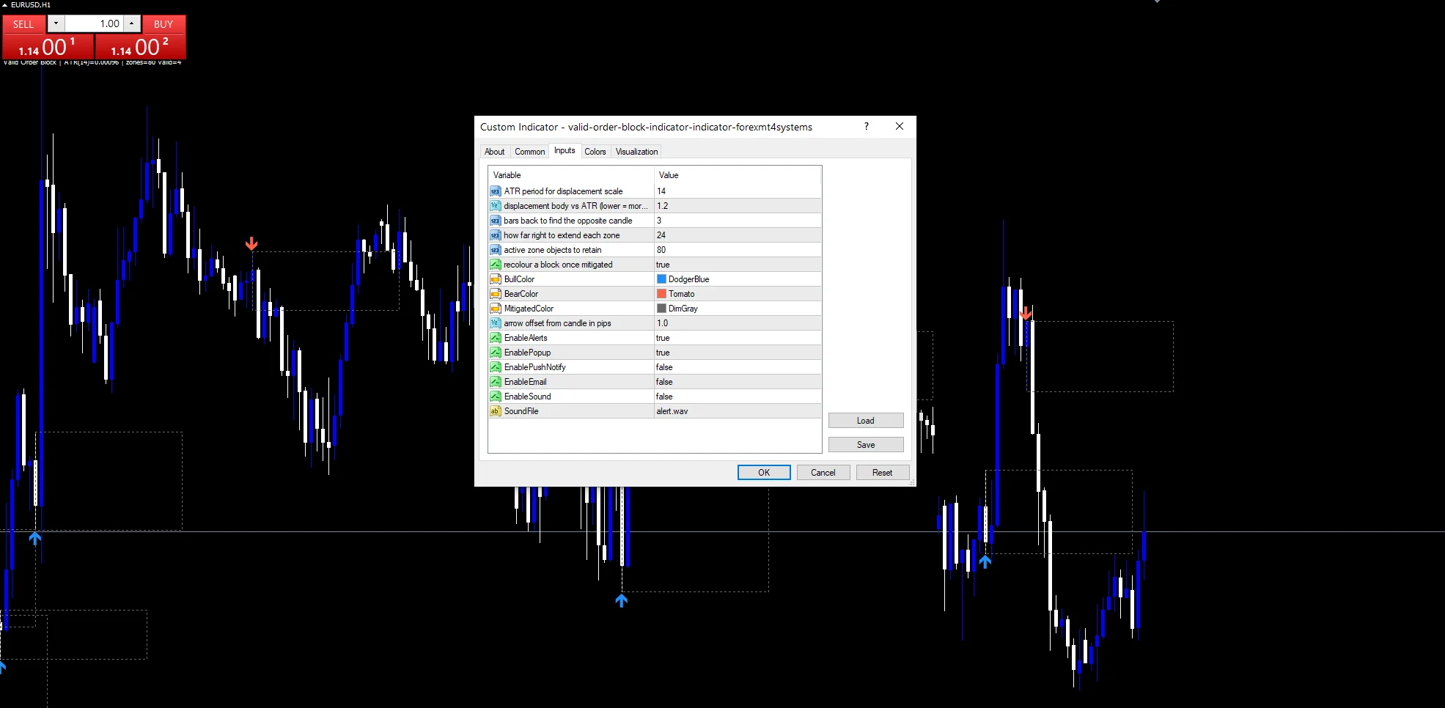Image resolution: width=1445 pixels, height=708 pixels.
Task: Click the EnableAlerts row's boolean icon
Action: tap(496, 338)
